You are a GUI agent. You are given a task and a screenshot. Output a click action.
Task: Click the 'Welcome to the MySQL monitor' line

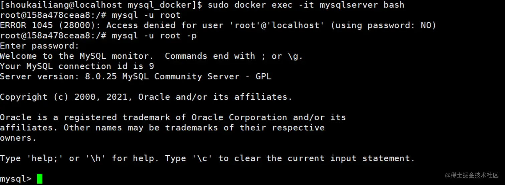click(x=79, y=56)
